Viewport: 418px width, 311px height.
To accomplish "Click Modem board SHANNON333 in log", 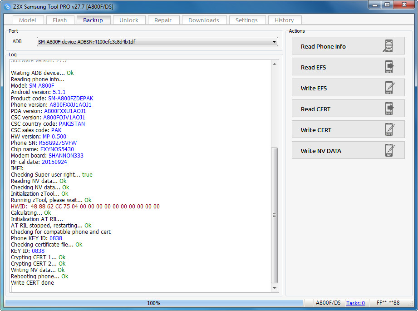I will point(66,155).
